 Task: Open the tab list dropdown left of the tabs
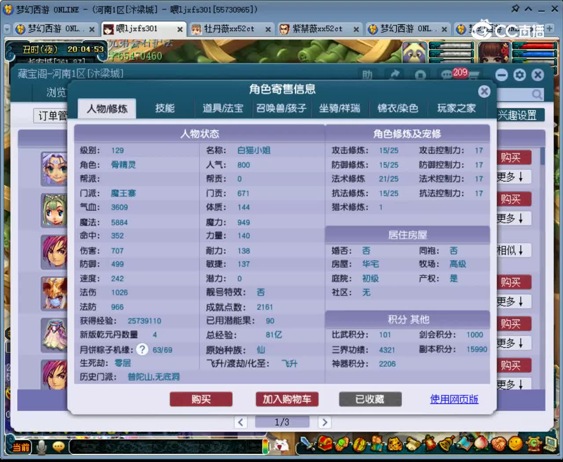7,29
